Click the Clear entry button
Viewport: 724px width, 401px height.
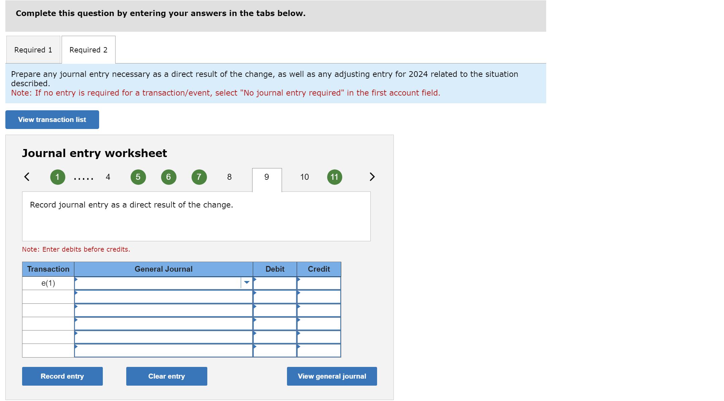pyautogui.click(x=167, y=376)
